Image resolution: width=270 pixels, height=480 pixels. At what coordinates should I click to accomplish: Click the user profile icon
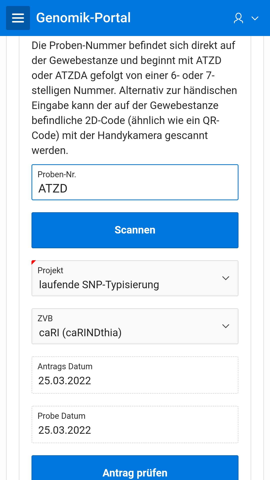click(238, 18)
